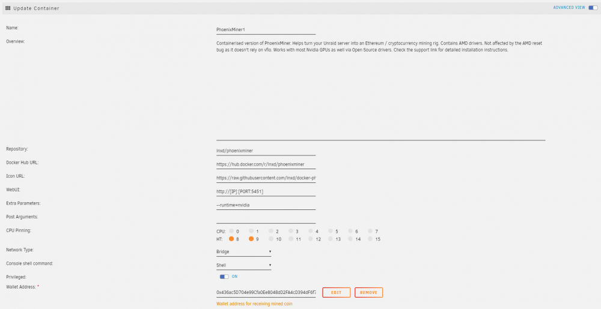Click the Update Container heading text
The image size is (601, 309).
(x=37, y=8)
